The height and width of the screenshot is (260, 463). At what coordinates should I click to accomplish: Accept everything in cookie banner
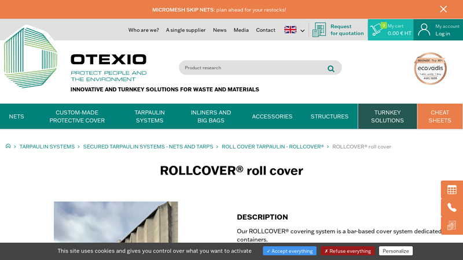(289, 251)
